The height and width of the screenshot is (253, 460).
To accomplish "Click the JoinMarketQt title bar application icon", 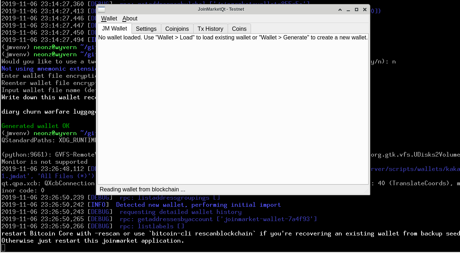I will (101, 9).
